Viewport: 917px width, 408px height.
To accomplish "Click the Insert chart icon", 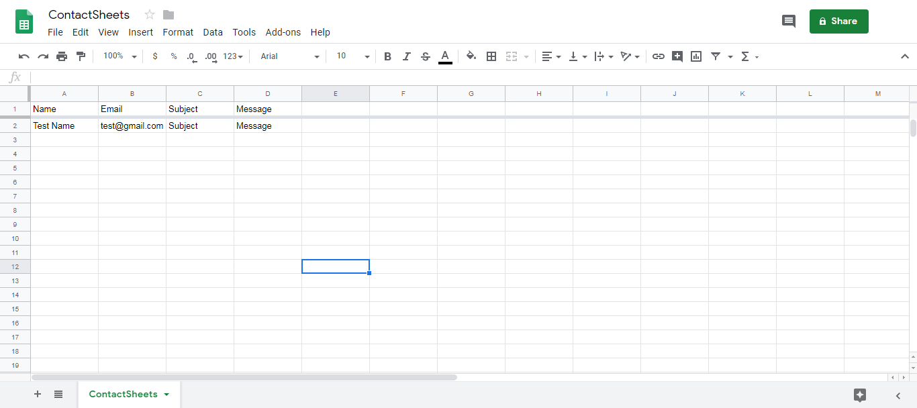I will tap(696, 56).
